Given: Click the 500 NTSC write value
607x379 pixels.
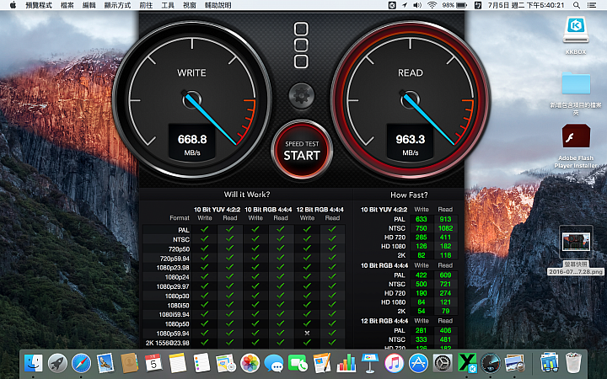Looking at the screenshot, I should [x=421, y=284].
